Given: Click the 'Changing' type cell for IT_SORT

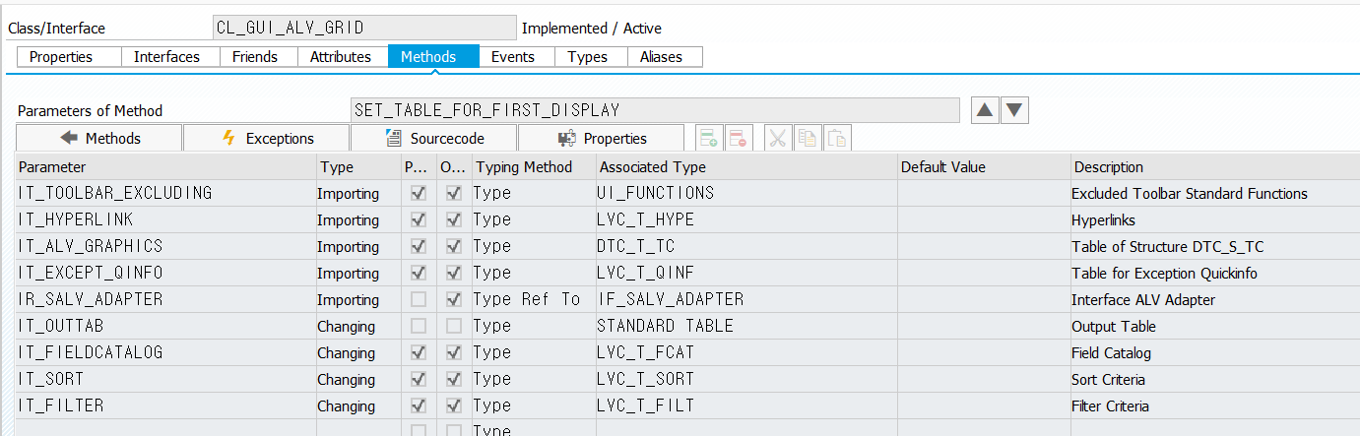Looking at the screenshot, I should [358, 379].
